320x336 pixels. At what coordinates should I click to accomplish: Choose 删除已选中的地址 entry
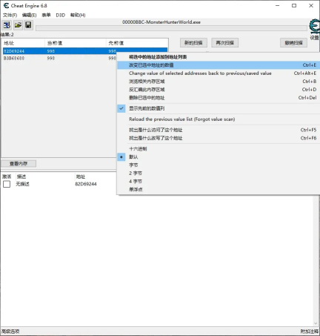tap(219, 98)
